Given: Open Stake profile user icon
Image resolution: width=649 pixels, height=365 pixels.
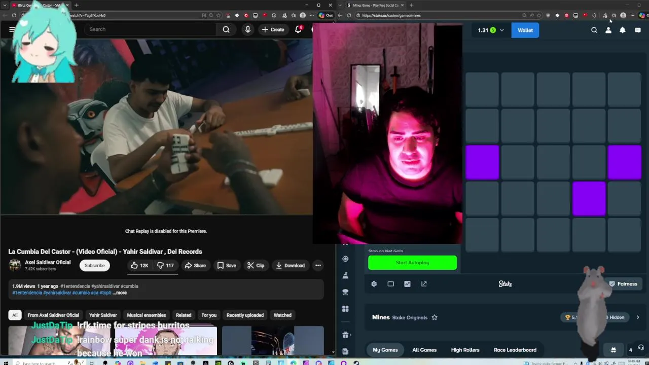Looking at the screenshot, I should point(608,30).
